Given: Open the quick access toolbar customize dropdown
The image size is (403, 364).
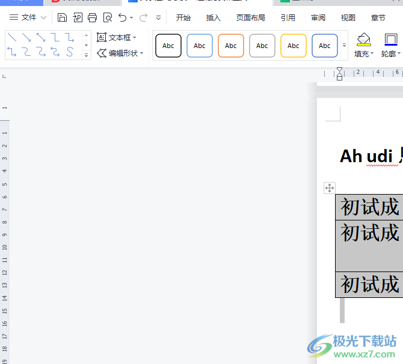Looking at the screenshot, I should coord(159,17).
